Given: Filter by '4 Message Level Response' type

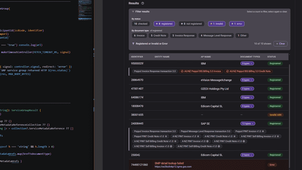Looking at the screenshot, I should tap(216, 35).
